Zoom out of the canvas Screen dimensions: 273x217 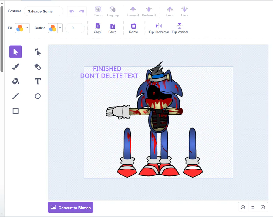(243, 207)
